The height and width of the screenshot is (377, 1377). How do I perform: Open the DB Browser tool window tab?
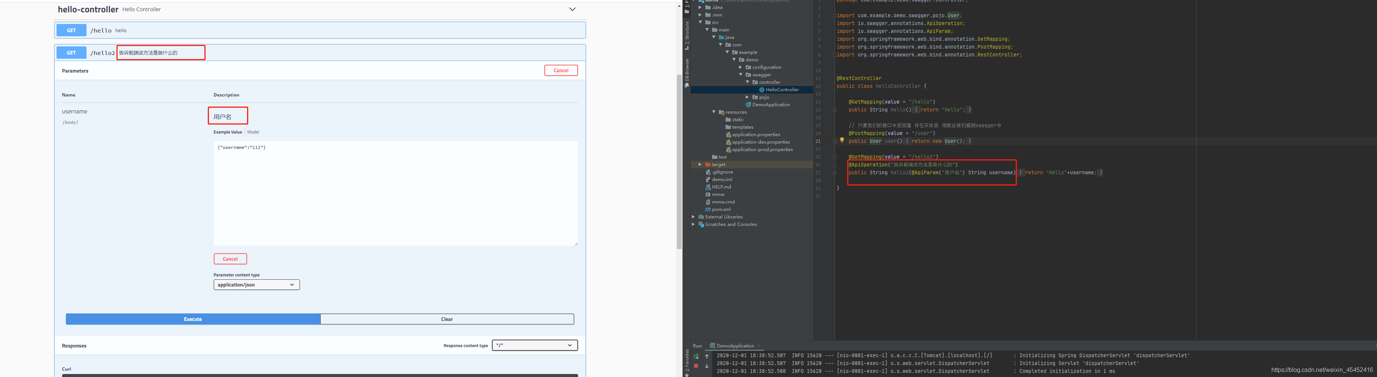click(687, 73)
